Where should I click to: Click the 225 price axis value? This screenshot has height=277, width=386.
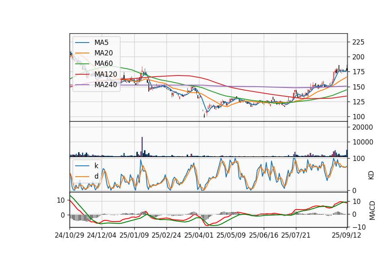point(358,42)
